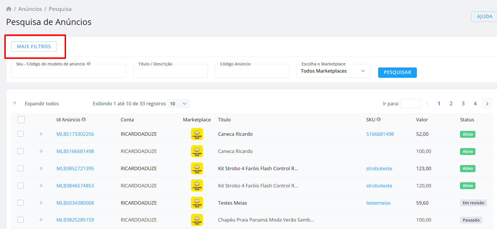The height and width of the screenshot is (229, 497).
Task: Expand row details for MLB3852721395
Action: pyautogui.click(x=41, y=168)
